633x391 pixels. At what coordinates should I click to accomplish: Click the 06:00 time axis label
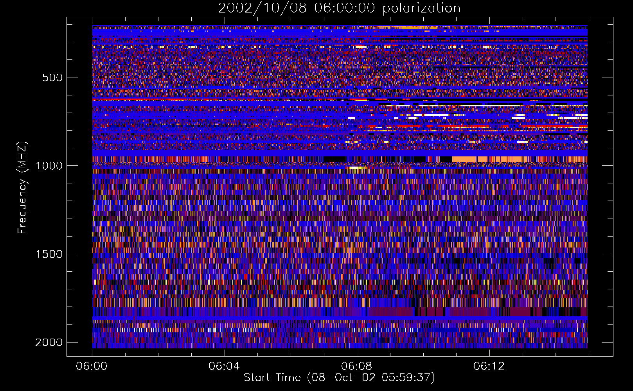[x=92, y=366]
